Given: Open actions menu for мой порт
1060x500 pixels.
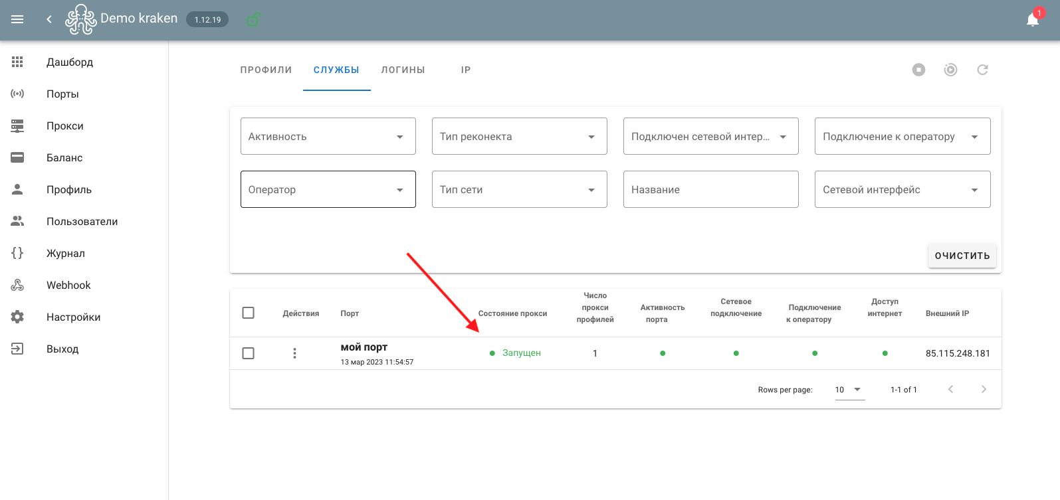Looking at the screenshot, I should coord(294,353).
